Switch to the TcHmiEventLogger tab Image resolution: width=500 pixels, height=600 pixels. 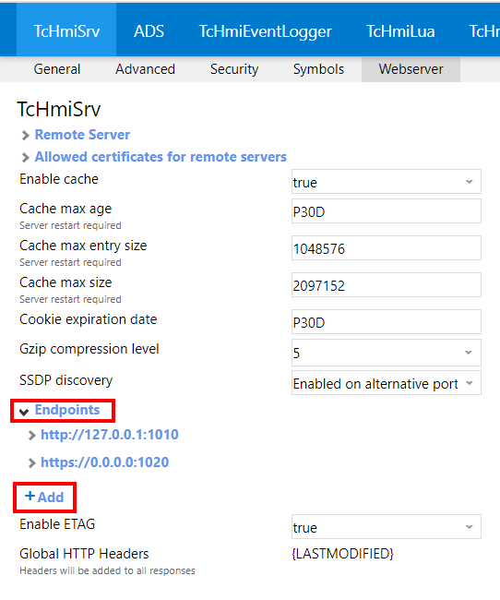pos(265,31)
